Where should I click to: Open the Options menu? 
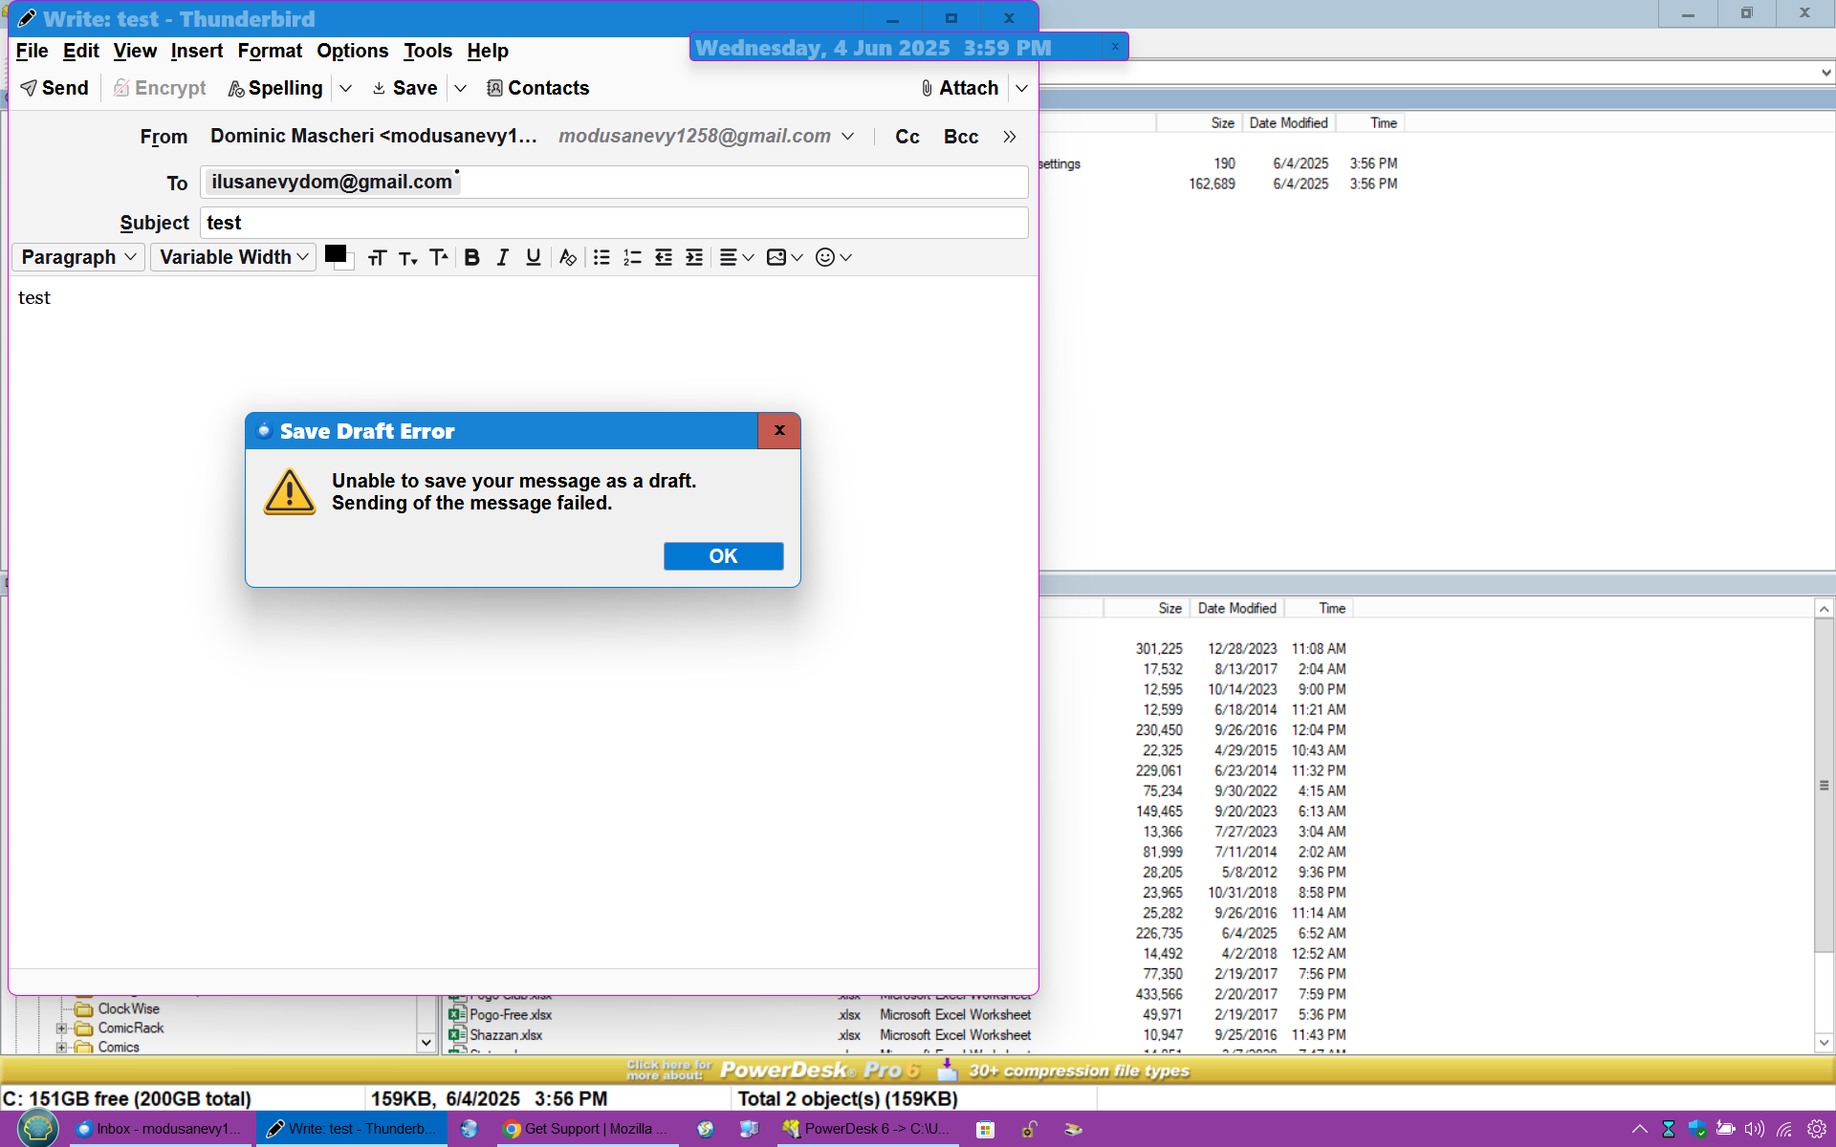(352, 51)
